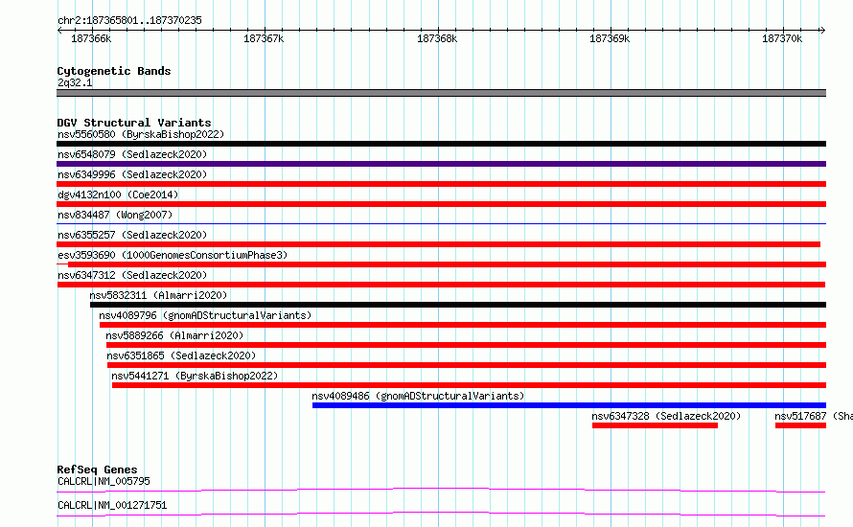Click esv3593690 (1000GenomesConsortiumPhase3) label
The height and width of the screenshot is (527, 853).
tap(173, 255)
